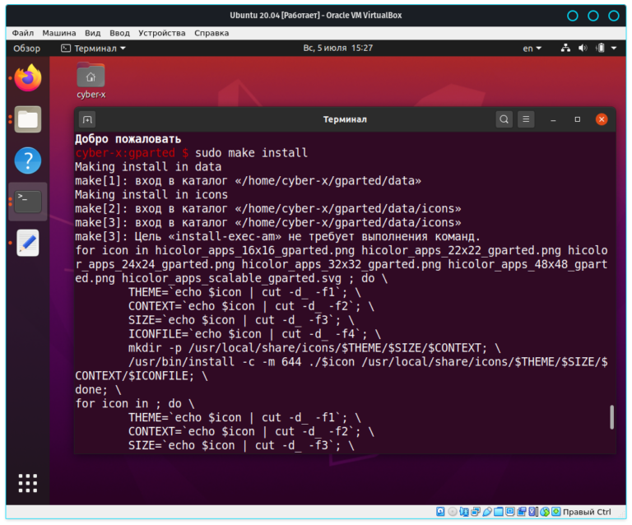Click the Terminal window scrollbar handle
Screen dimensions: 632x525
coord(612,417)
